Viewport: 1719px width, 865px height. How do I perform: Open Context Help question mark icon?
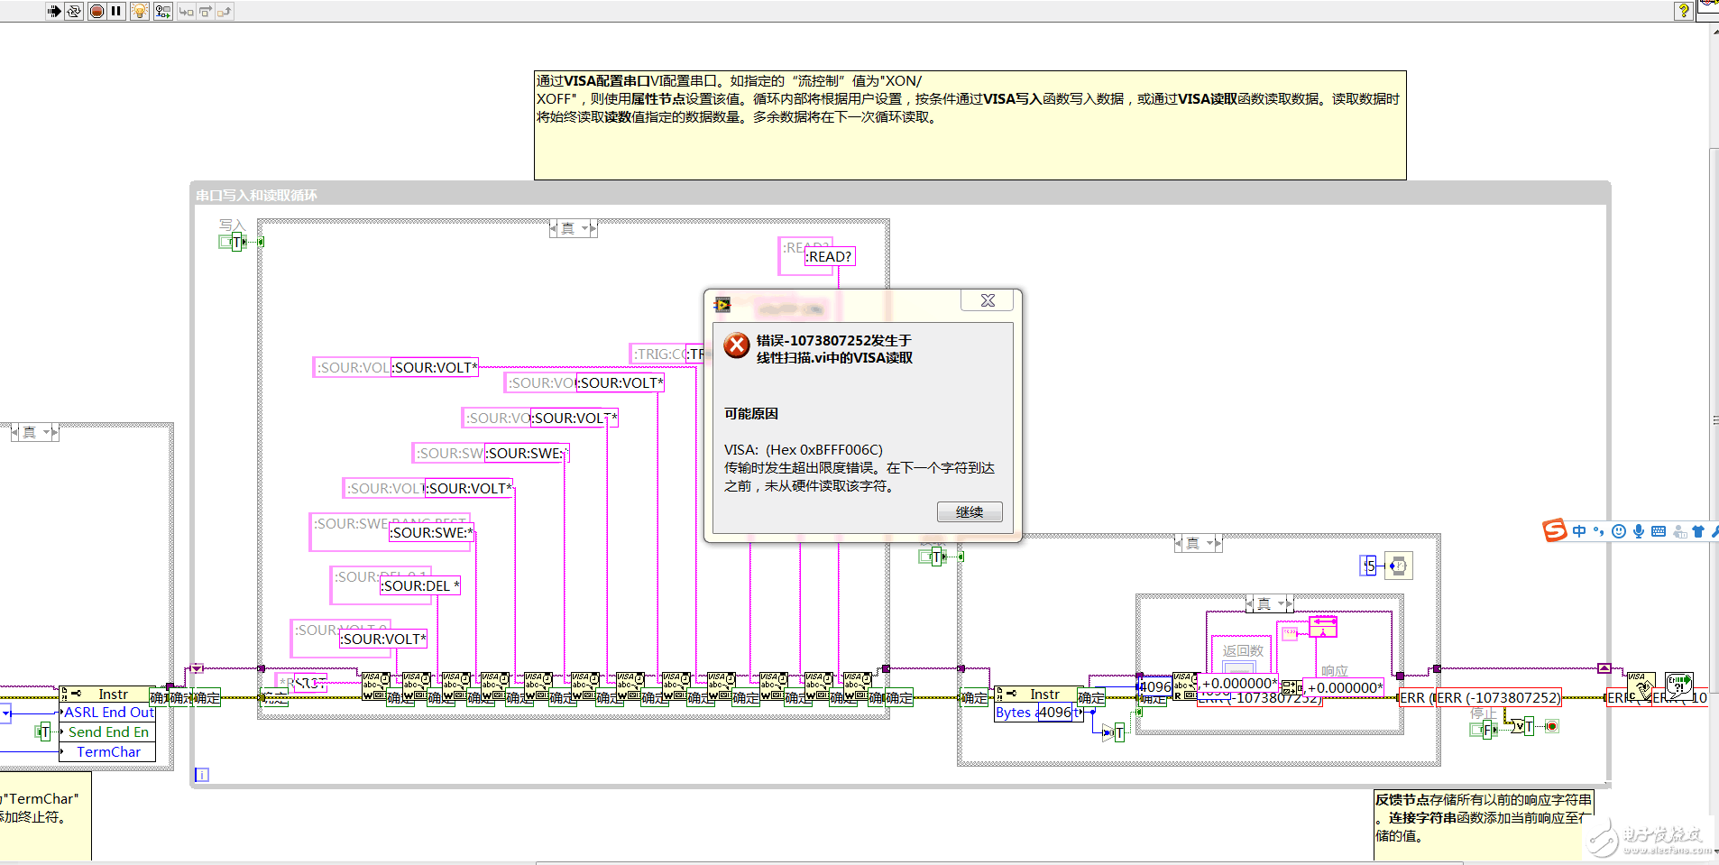[x=1683, y=11]
